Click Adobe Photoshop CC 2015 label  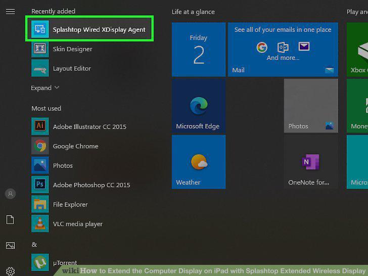coord(91,185)
